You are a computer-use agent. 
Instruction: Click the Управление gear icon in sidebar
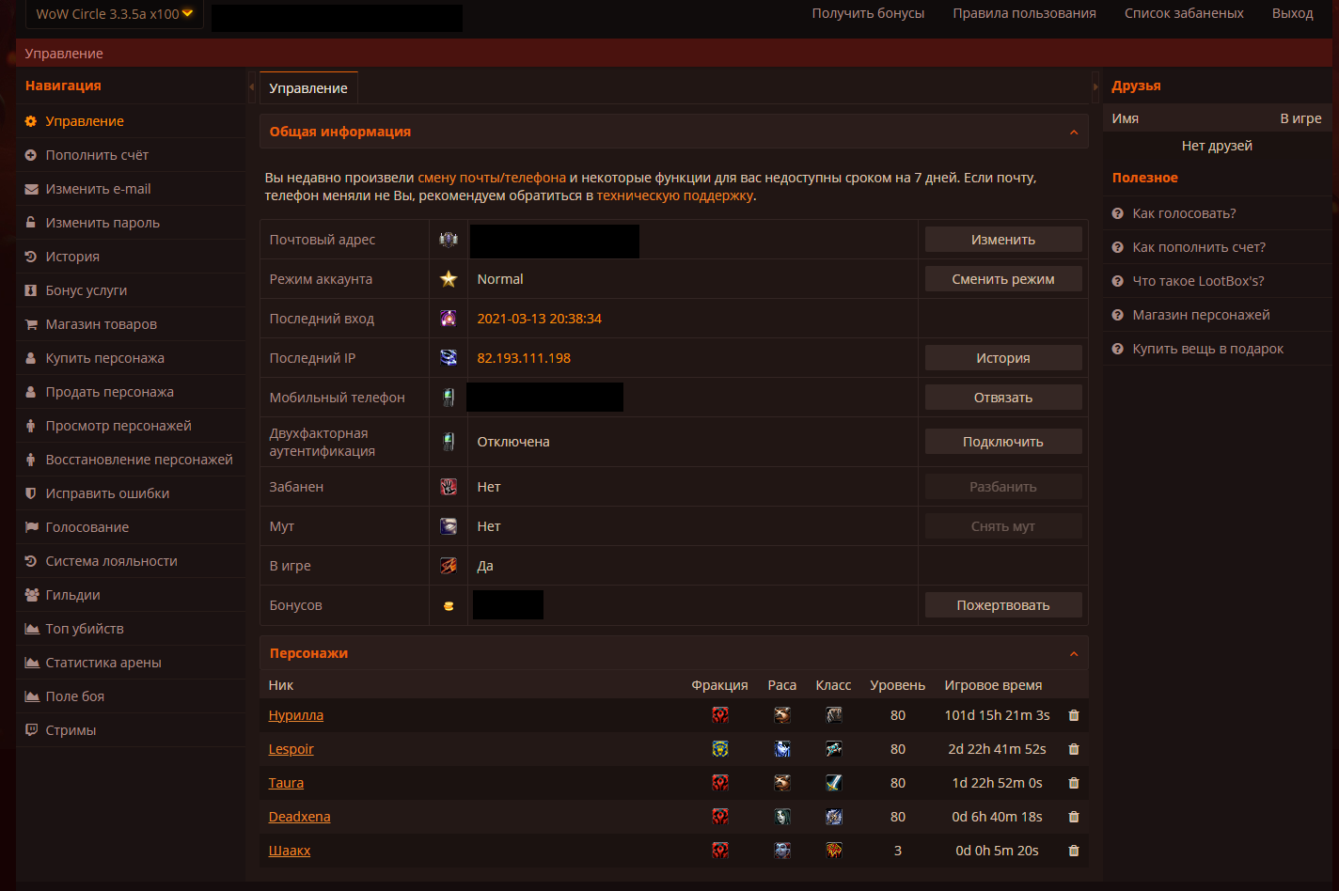[31, 121]
